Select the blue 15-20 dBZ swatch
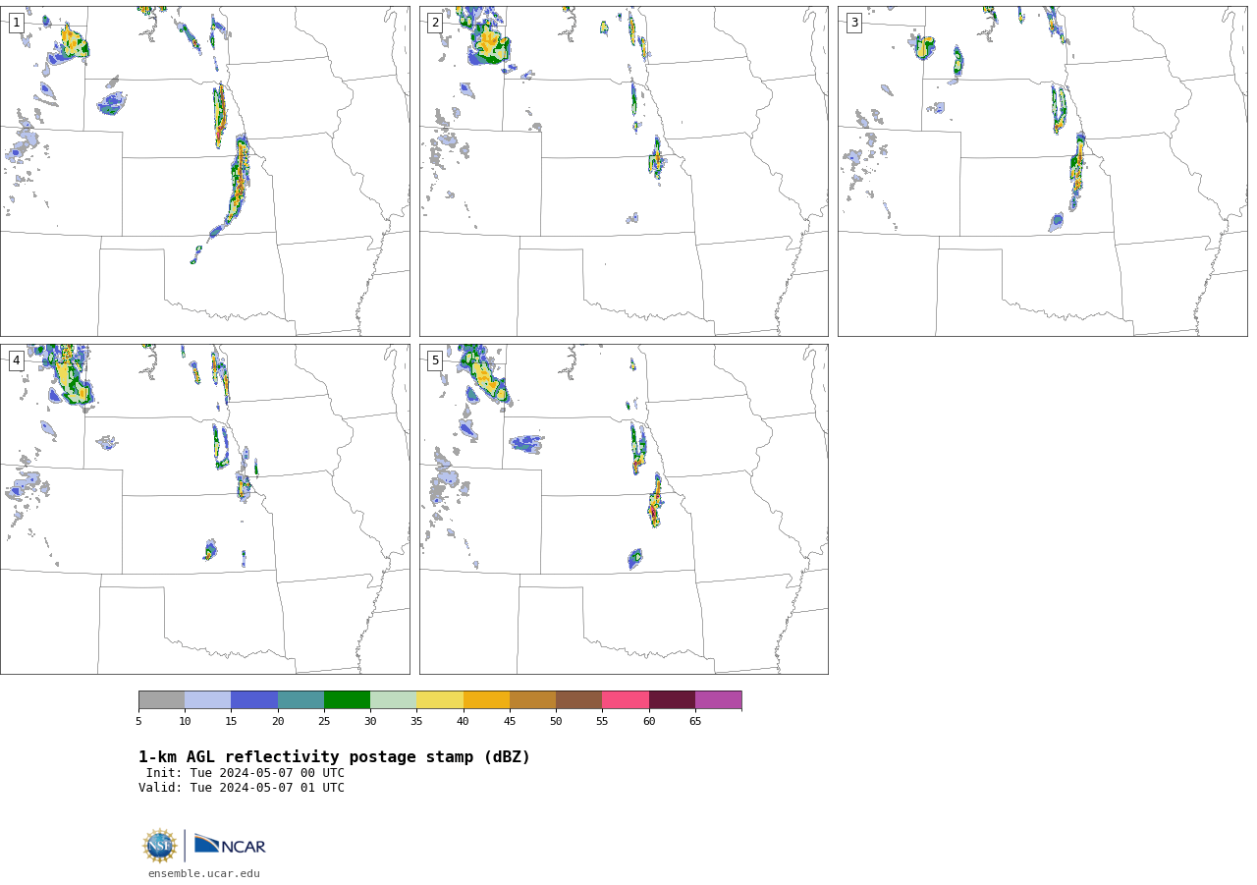1257x885 pixels. pyautogui.click(x=254, y=700)
